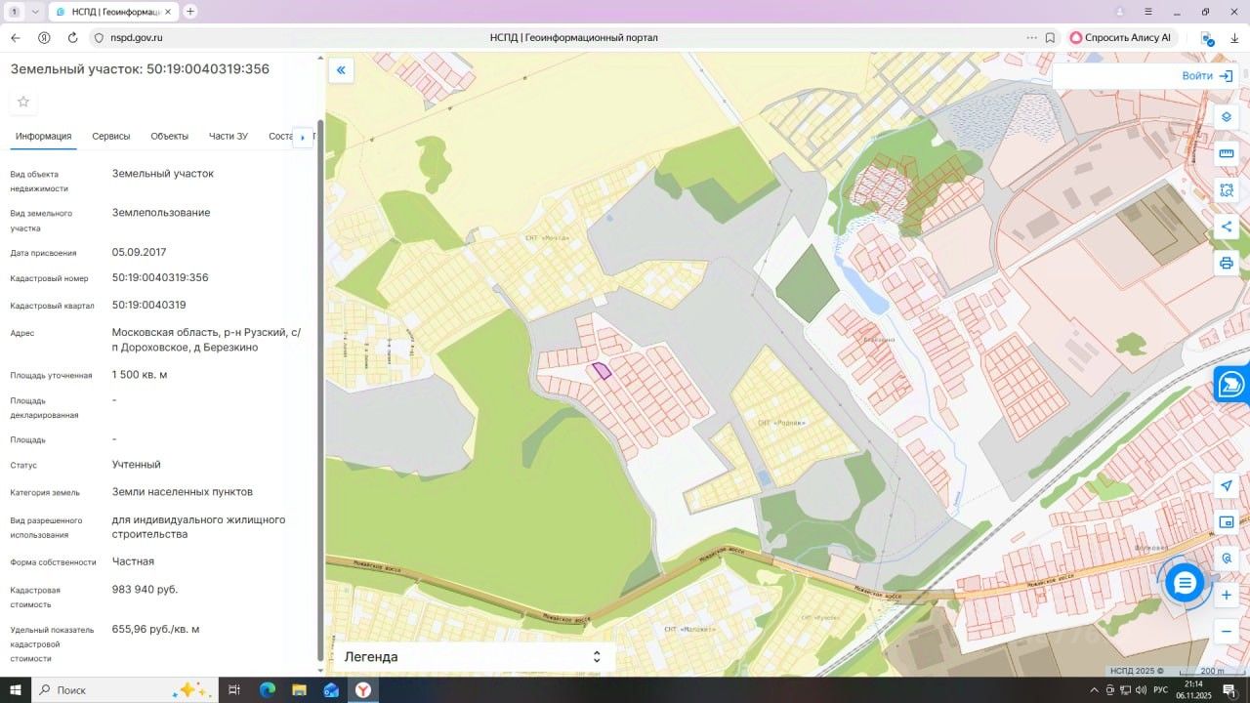This screenshot has width=1250, height=703.
Task: Switch to the Сервисы tab
Action: click(x=111, y=136)
